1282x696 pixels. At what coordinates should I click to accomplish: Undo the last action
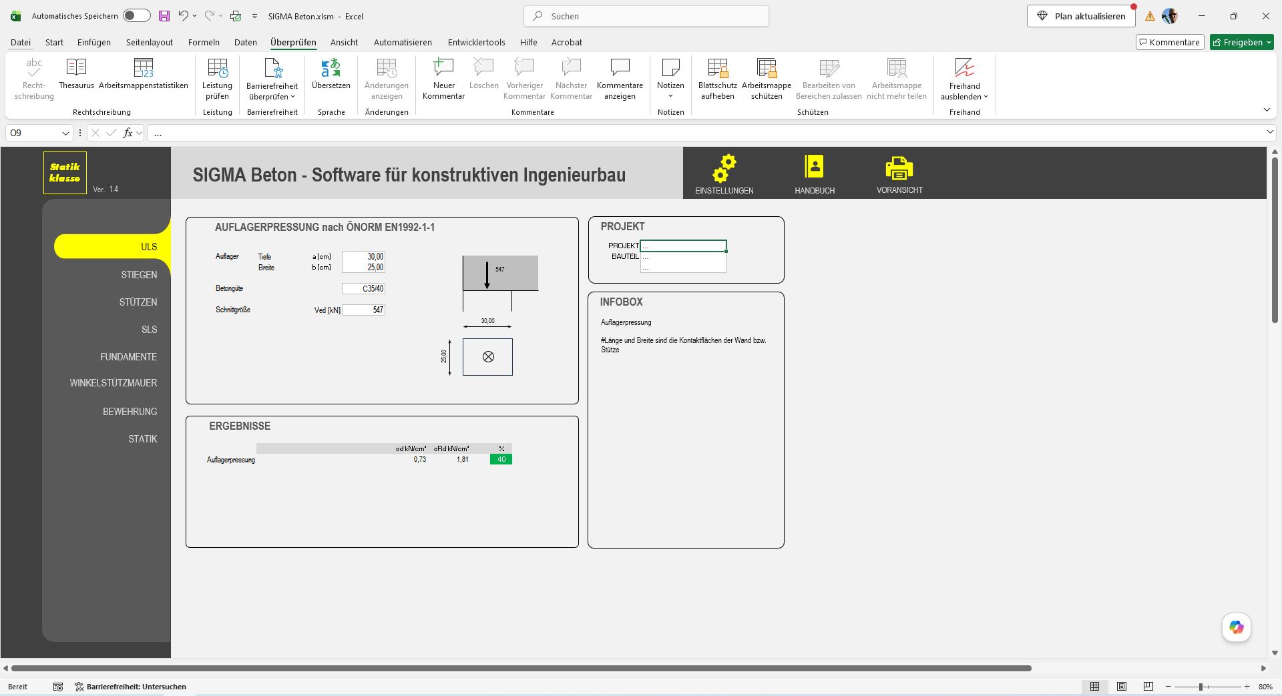click(183, 16)
